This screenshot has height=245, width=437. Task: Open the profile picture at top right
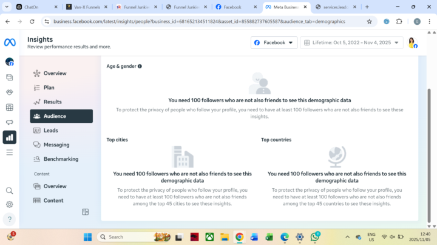pyautogui.click(x=413, y=42)
